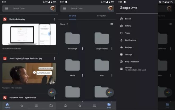Viewport: 175px width, 110px height.
Task: Tap profile avatar on Home screen
Action: tap(53, 8)
